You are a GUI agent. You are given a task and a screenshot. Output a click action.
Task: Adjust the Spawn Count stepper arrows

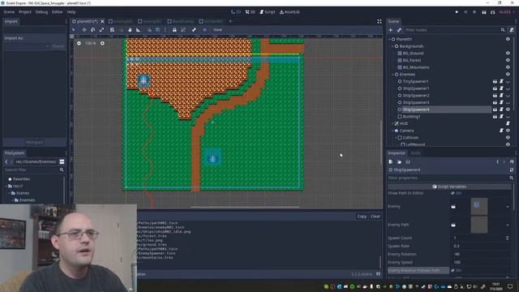click(507, 238)
